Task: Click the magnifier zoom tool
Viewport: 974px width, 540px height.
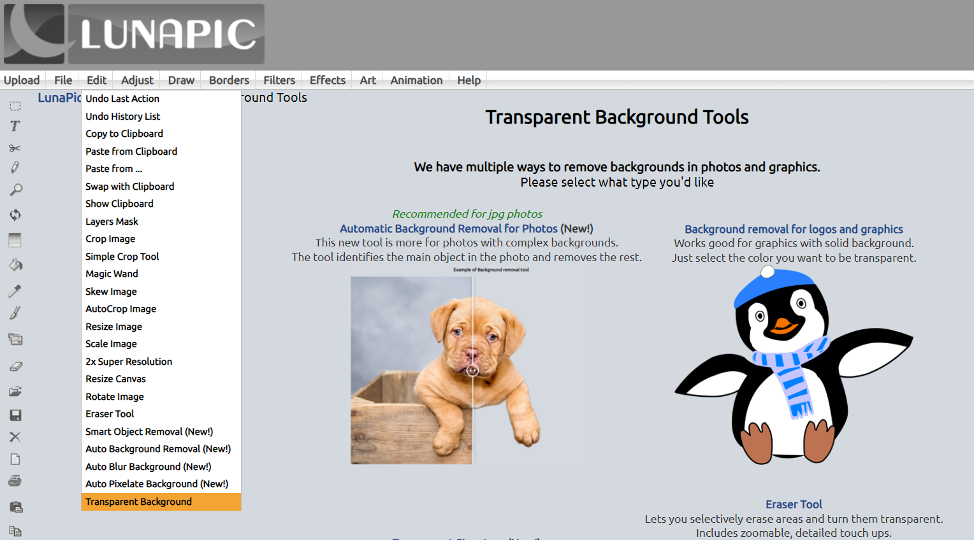Action: 15,190
